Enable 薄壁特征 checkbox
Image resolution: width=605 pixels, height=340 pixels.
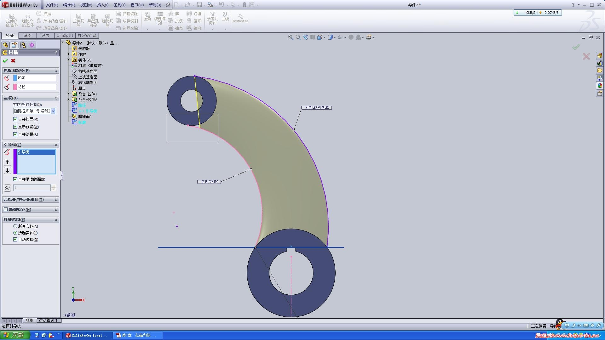[x=6, y=210]
